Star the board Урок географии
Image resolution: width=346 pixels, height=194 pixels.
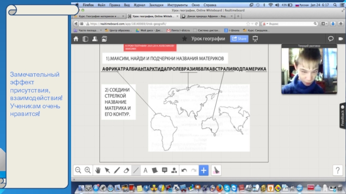tap(184, 39)
